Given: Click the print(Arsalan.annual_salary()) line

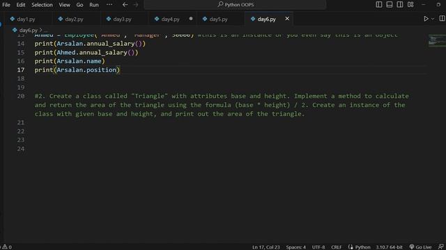Looking at the screenshot, I should click(x=90, y=44).
